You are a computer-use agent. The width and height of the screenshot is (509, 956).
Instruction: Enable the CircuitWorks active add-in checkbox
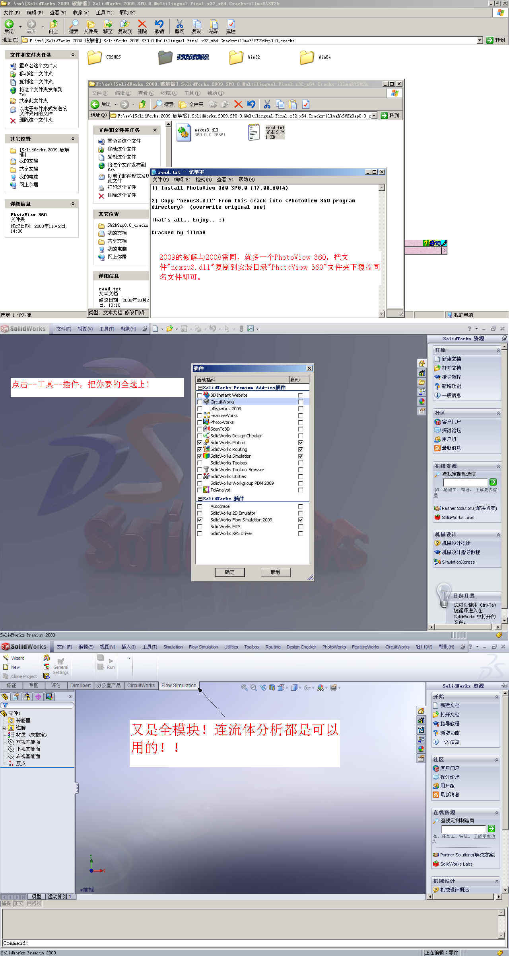pos(200,402)
